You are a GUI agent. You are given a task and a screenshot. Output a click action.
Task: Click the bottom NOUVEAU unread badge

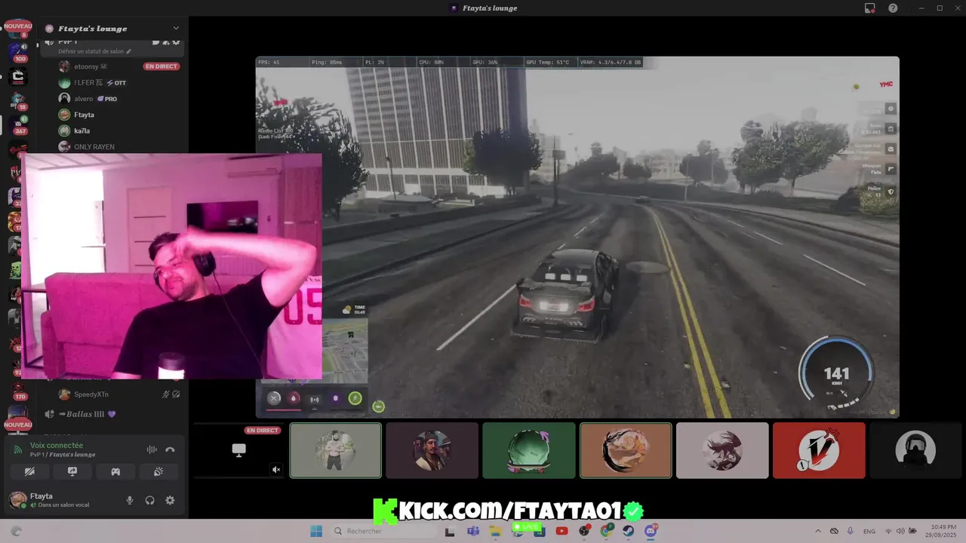click(18, 425)
